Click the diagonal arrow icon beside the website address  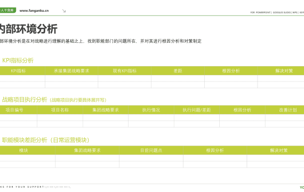[x=64, y=11]
